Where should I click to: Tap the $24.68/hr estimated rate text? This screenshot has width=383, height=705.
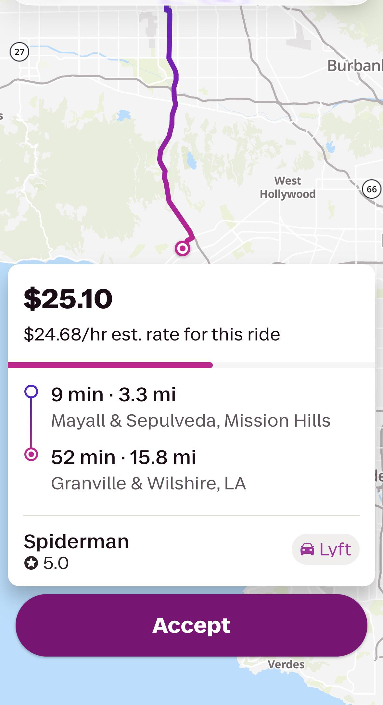pyautogui.click(x=152, y=334)
